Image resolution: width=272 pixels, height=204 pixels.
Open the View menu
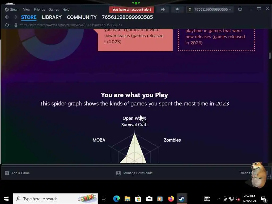click(27, 9)
